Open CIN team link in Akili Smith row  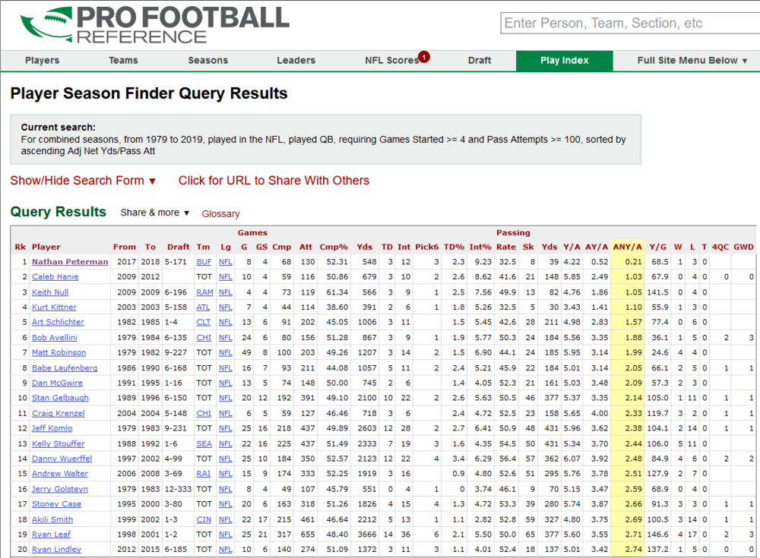click(204, 519)
